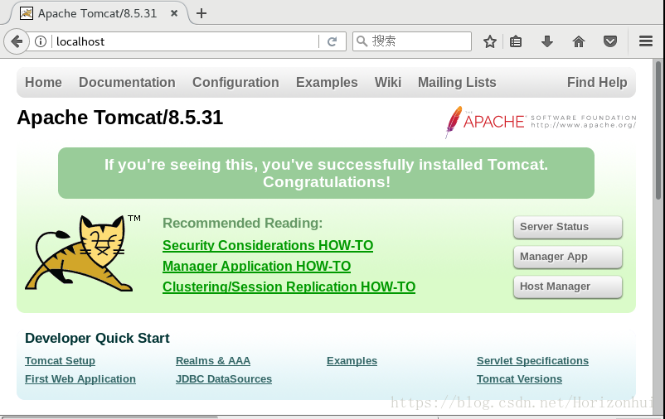Open Home in the Tomcat nav bar
The image size is (665, 419).
click(x=43, y=82)
